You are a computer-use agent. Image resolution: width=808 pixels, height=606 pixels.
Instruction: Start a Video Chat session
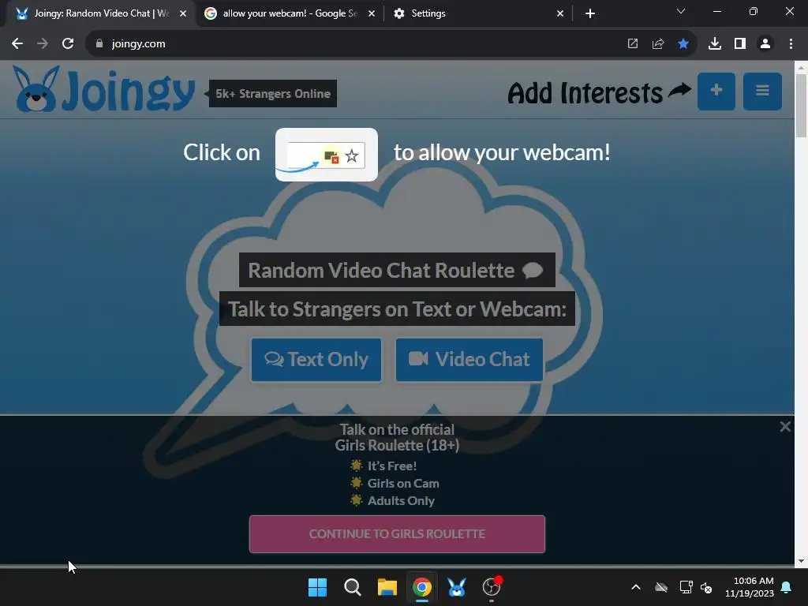coord(469,360)
